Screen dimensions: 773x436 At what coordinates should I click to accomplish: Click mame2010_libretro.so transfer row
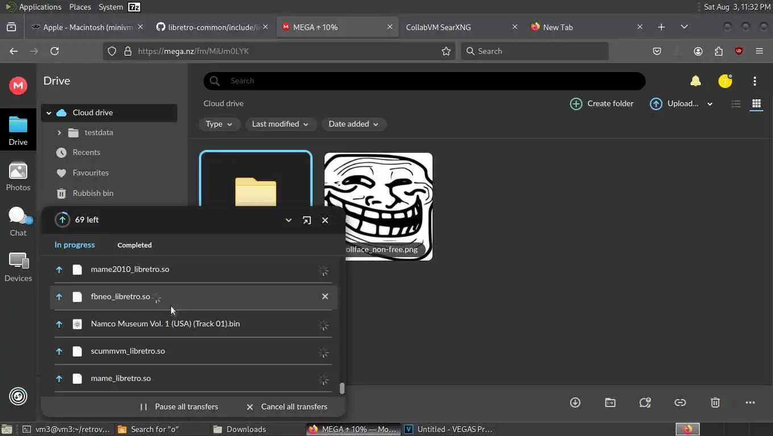click(193, 270)
